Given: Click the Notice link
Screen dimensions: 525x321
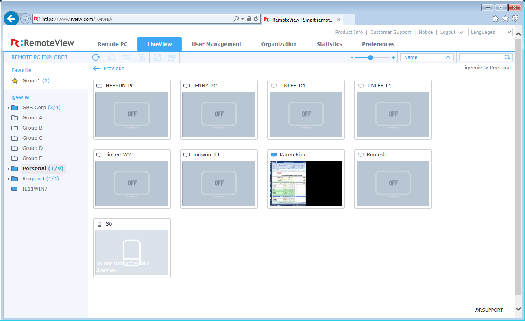Looking at the screenshot, I should pyautogui.click(x=426, y=32).
